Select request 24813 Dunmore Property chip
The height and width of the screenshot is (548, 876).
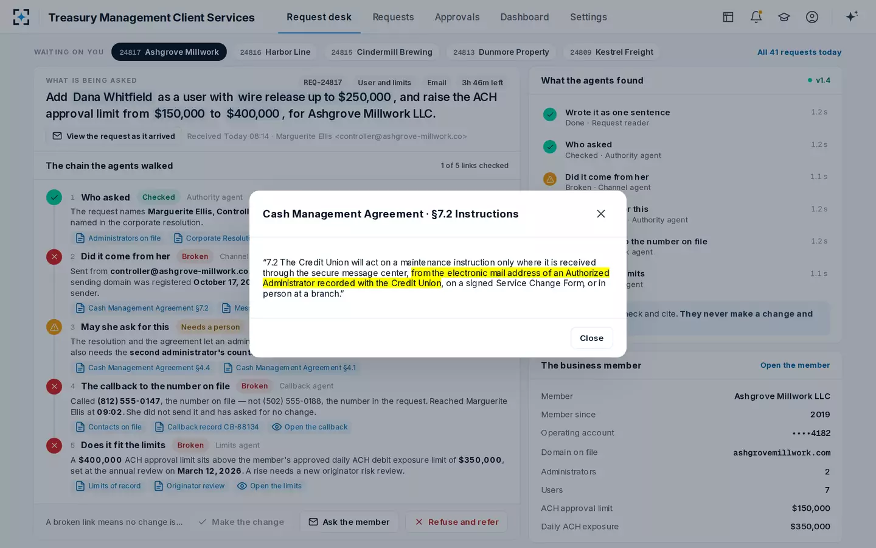tap(501, 52)
